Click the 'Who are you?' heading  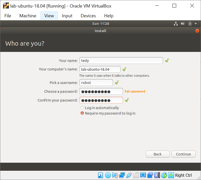click(x=25, y=43)
